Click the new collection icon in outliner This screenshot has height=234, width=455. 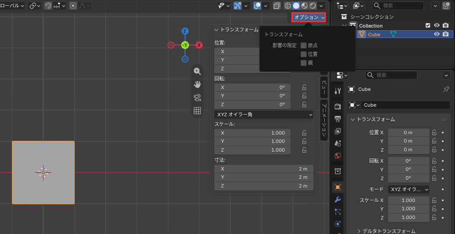[x=446, y=6]
